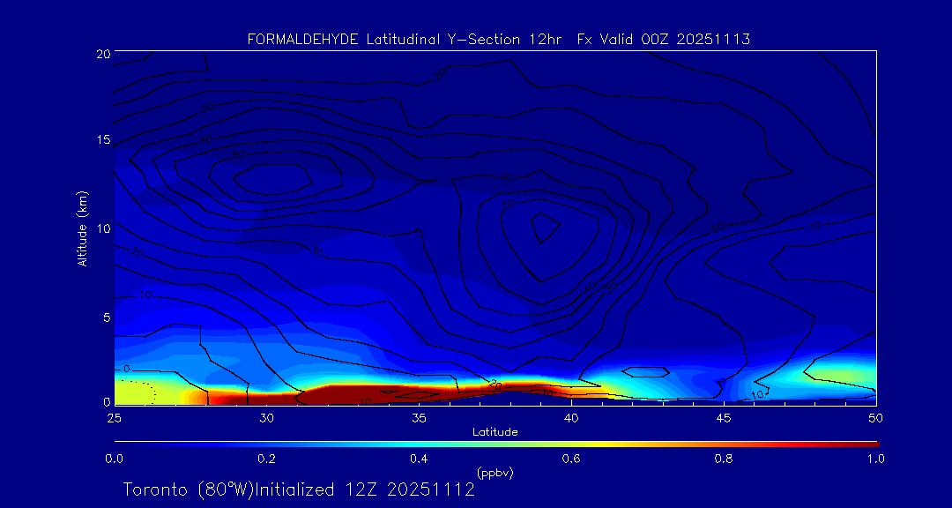
Task: Click the FORMALDEHYDE plot title text
Action: (498, 40)
